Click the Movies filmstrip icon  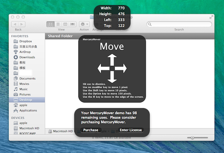16,84
